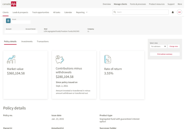Select the Clients tab
The image size is (185, 129).
point(6,12)
